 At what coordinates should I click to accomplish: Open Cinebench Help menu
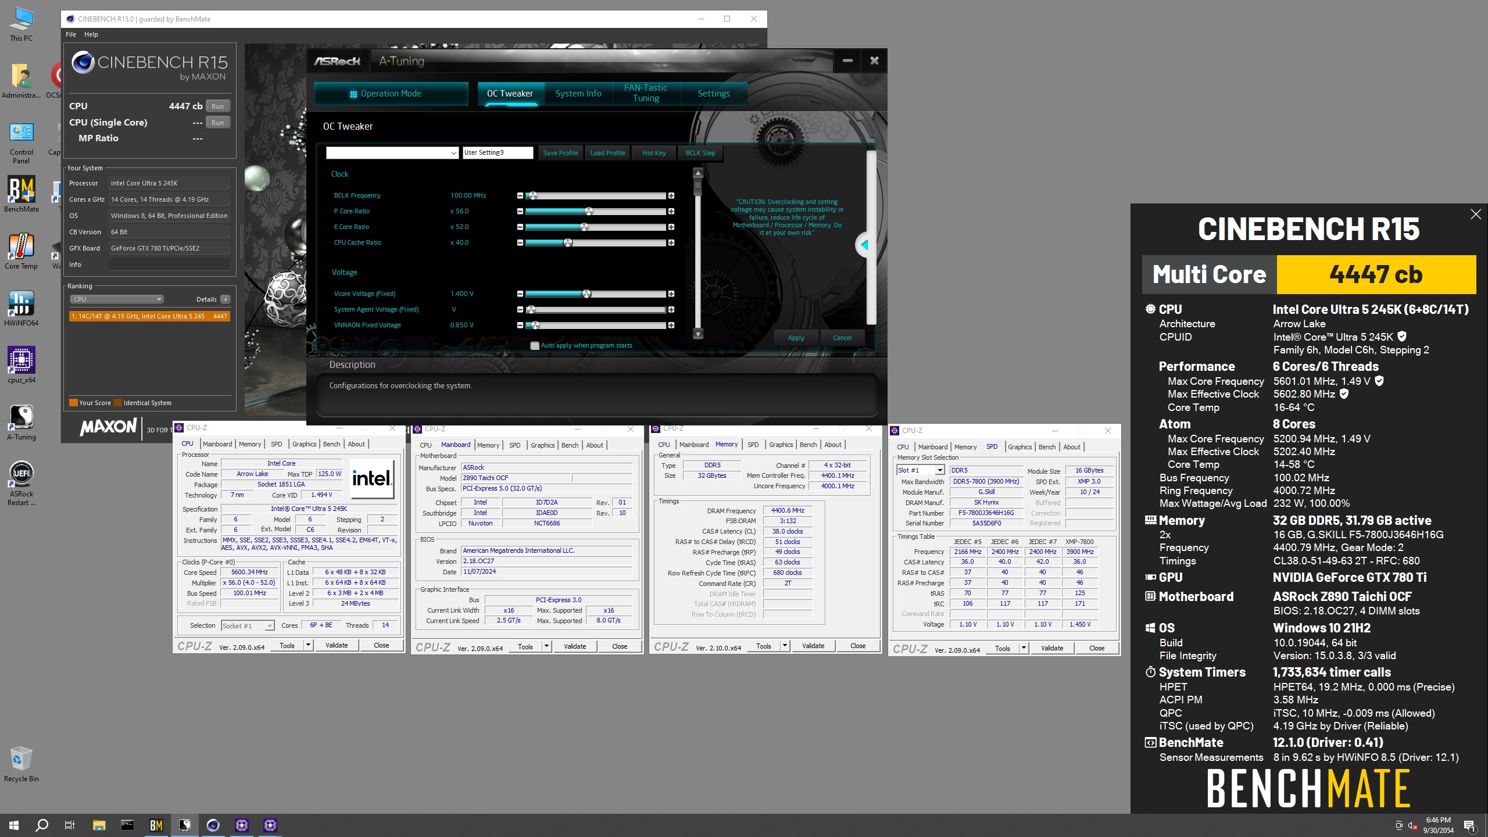tap(91, 34)
